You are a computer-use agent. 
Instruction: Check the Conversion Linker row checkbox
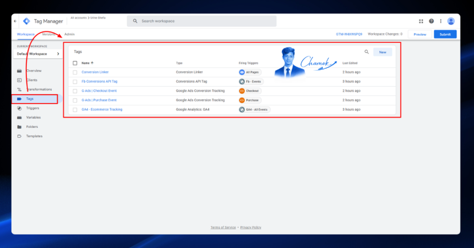pyautogui.click(x=75, y=73)
